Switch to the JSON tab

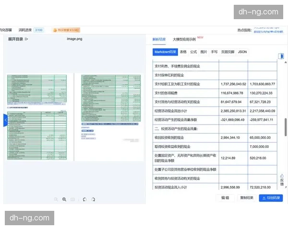click(x=242, y=52)
